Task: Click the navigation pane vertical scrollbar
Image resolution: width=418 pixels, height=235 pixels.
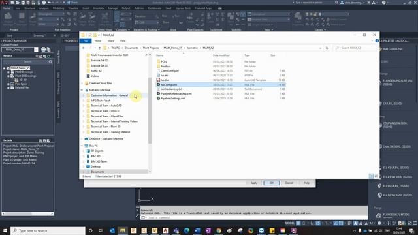Action: click(x=150, y=110)
